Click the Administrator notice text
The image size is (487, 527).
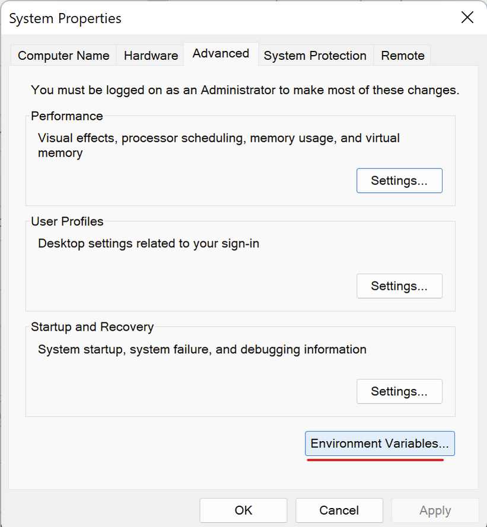[x=245, y=90]
